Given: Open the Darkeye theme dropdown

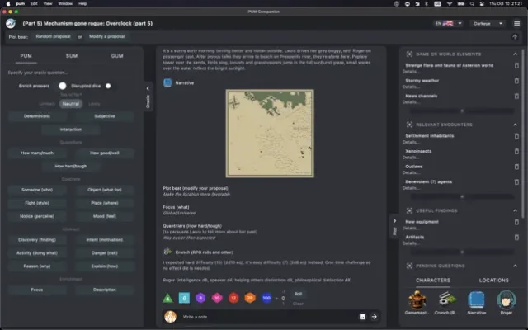Looking at the screenshot, I should coord(488,24).
